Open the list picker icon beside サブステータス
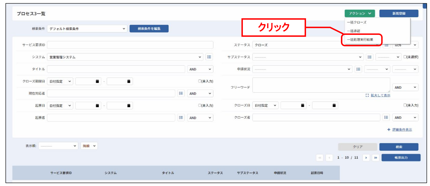This screenshot has width=430, height=186. 369,57
